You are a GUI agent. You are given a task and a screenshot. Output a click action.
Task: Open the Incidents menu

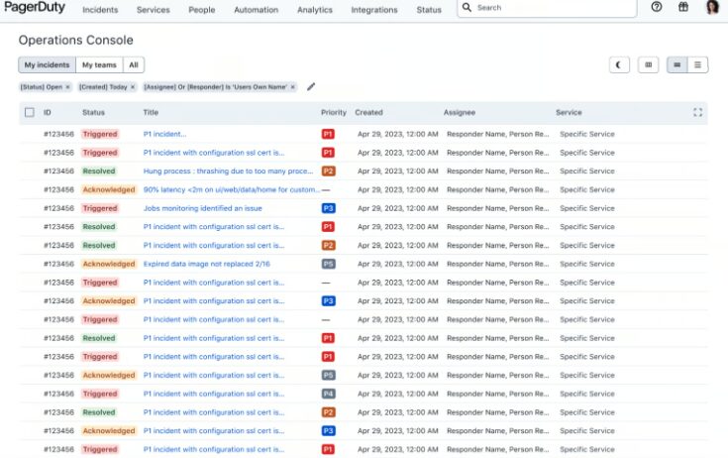100,10
